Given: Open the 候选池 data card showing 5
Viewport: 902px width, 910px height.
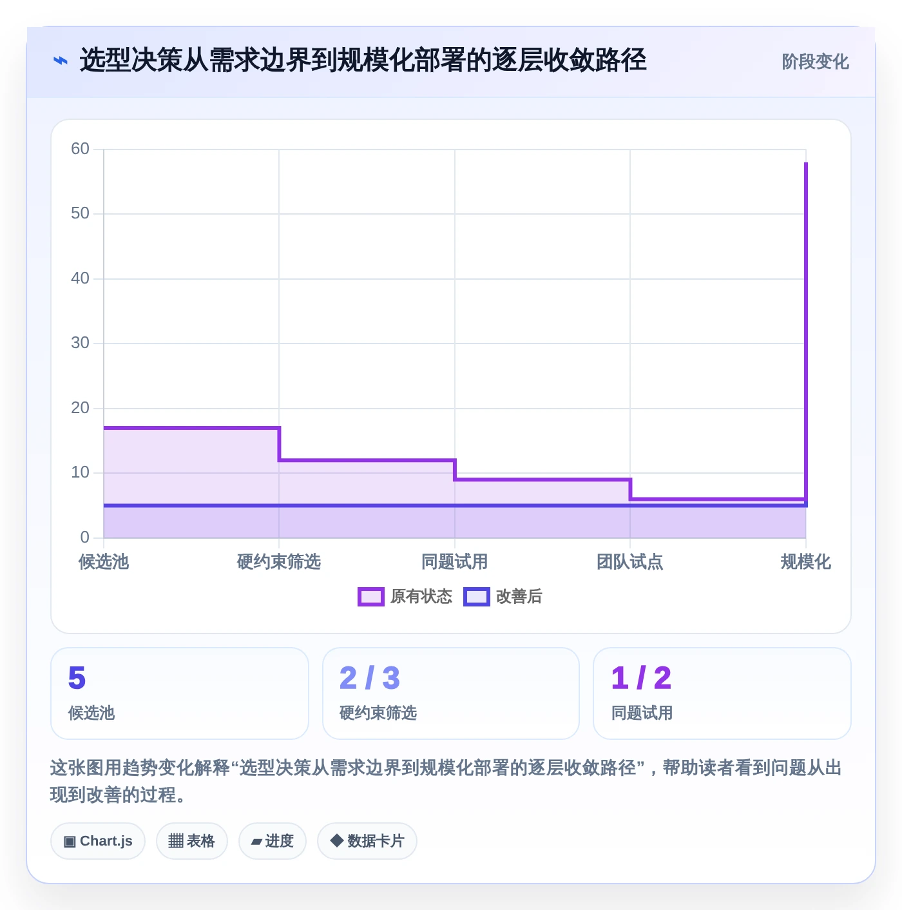Looking at the screenshot, I should 180,693.
